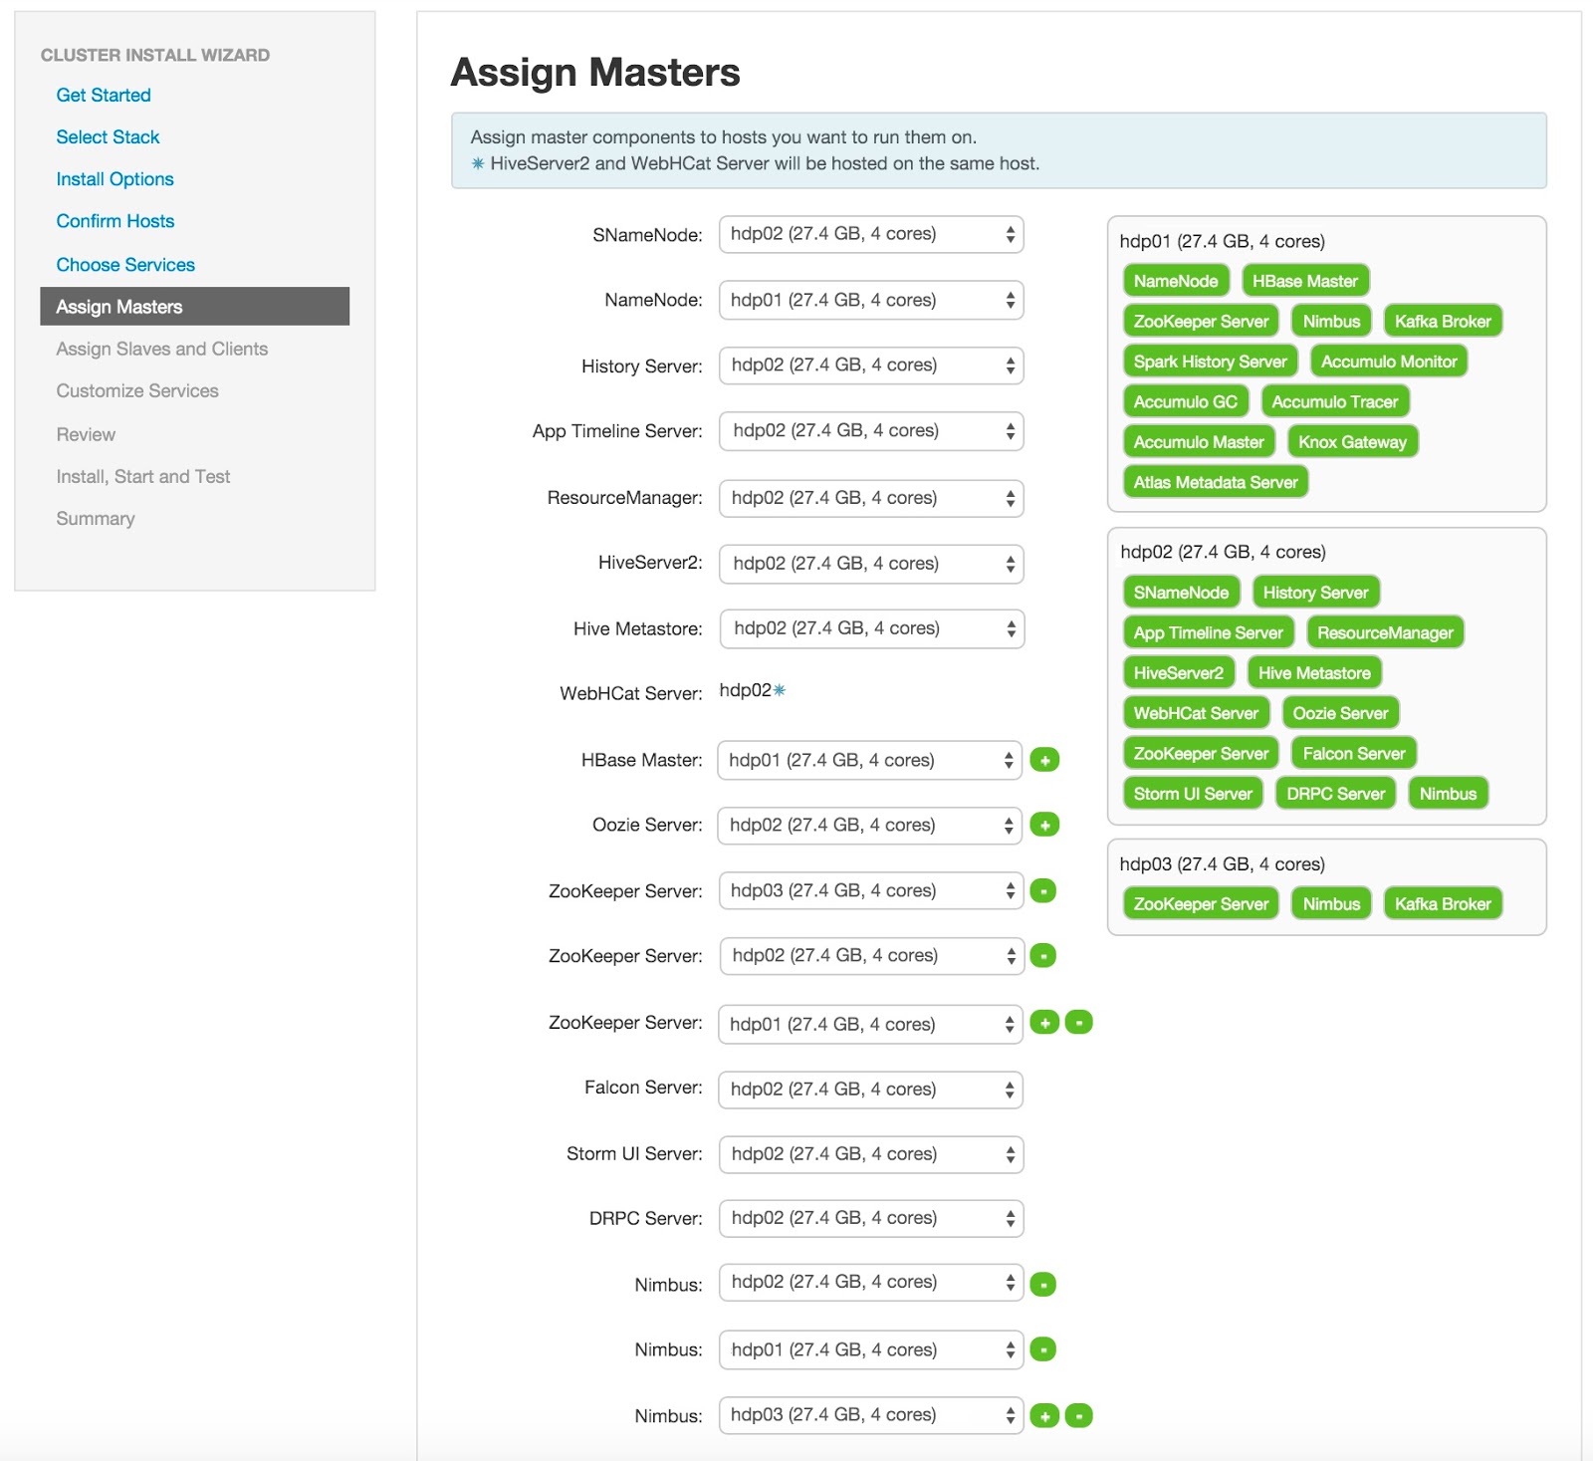The height and width of the screenshot is (1461, 1593).
Task: Open the Install Options step
Action: tap(115, 179)
